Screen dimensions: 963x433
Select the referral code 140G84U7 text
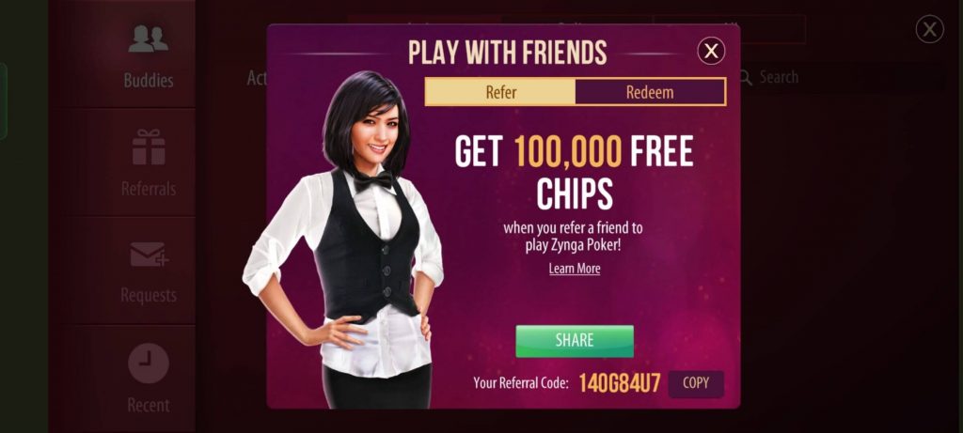point(620,383)
